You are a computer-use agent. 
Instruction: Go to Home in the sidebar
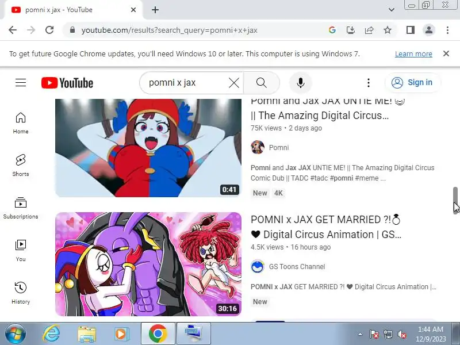point(21,123)
